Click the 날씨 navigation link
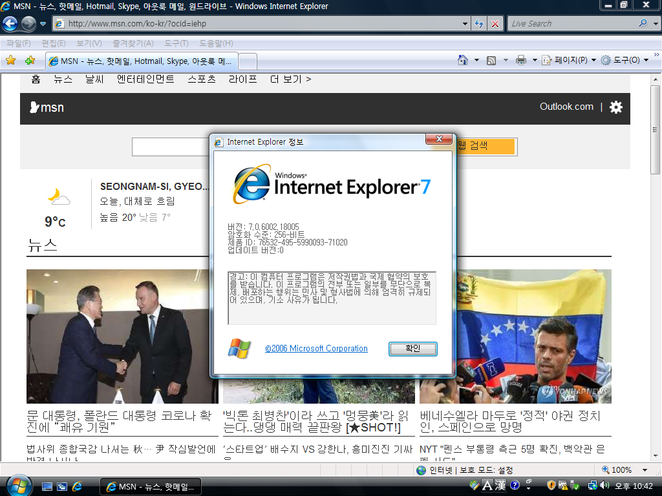This screenshot has height=496, width=662. tap(94, 79)
